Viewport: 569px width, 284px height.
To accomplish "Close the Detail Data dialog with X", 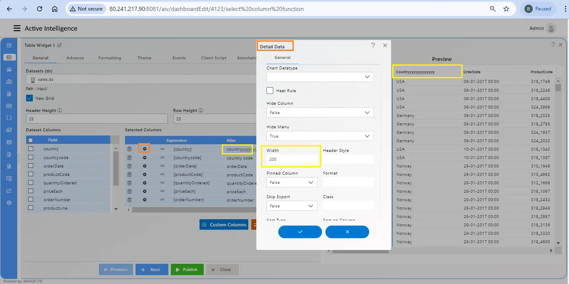I will coord(385,45).
